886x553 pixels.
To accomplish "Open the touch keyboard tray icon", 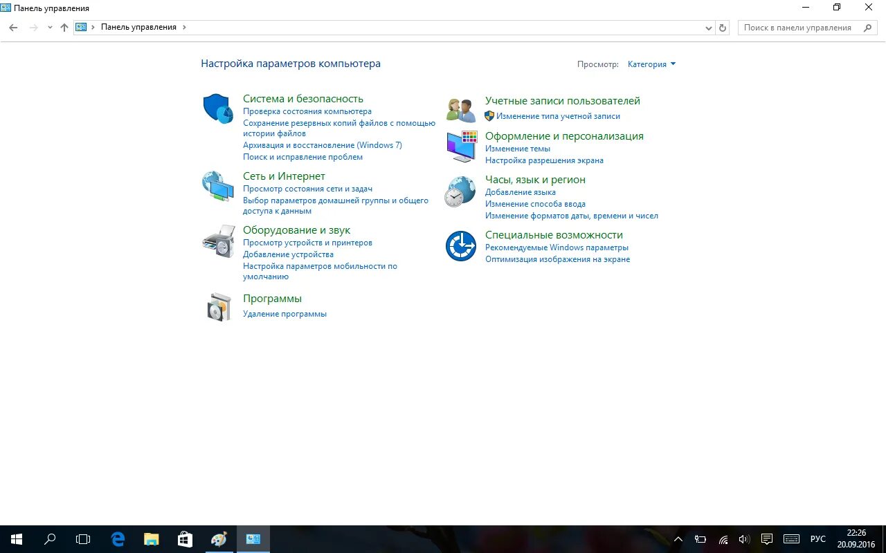I will tap(792, 539).
